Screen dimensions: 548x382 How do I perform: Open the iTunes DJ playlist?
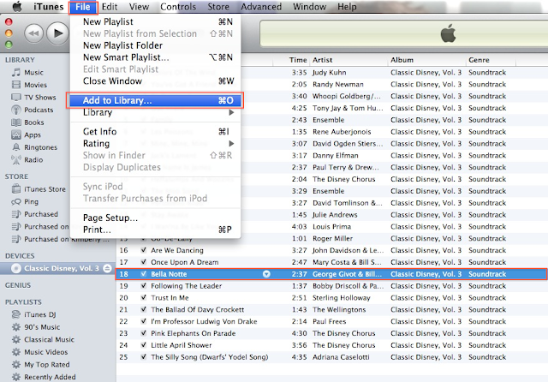pos(40,315)
